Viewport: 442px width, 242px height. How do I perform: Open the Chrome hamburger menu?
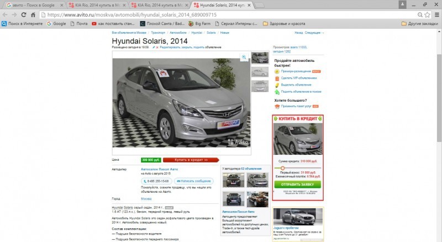(x=437, y=15)
